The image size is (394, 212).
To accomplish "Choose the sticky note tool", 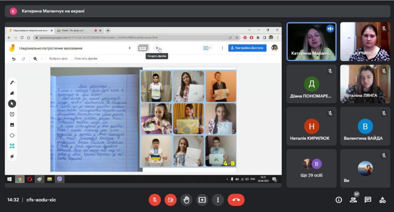I will (12, 114).
